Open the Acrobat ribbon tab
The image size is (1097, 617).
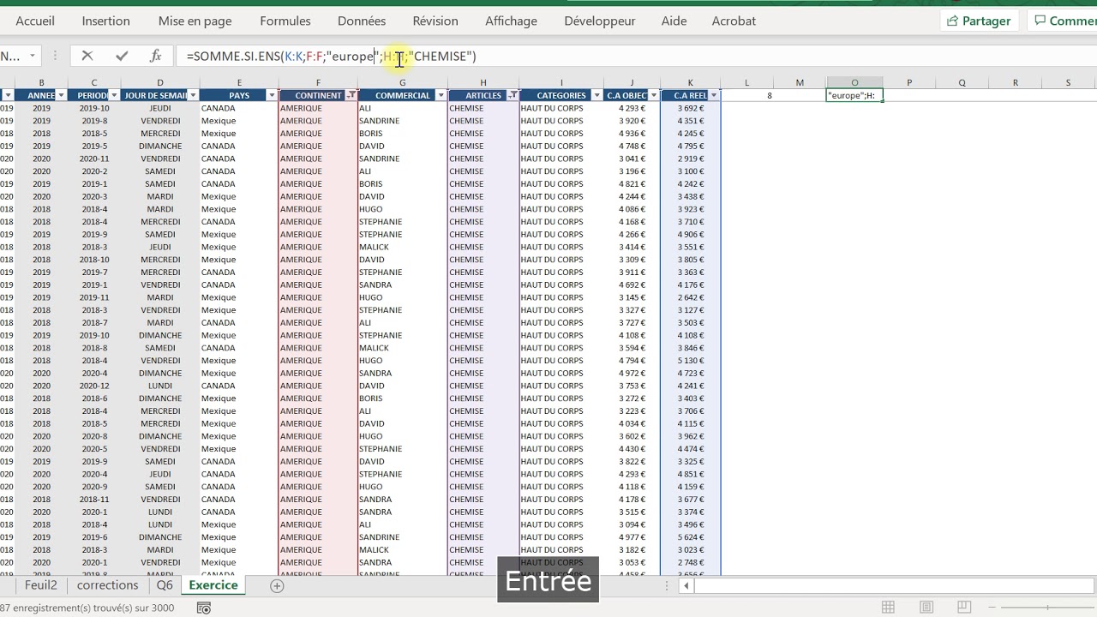click(734, 21)
